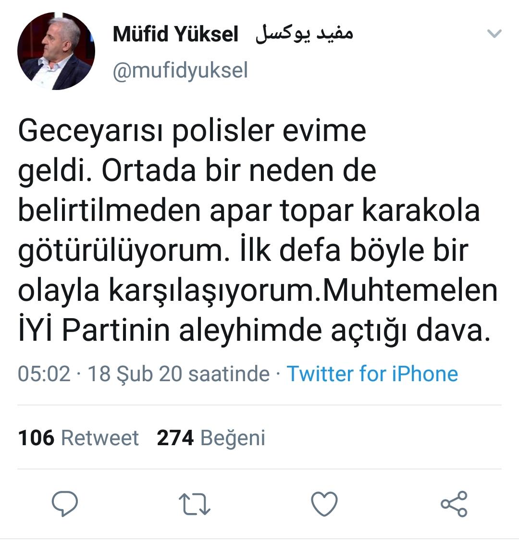Click the 05:02 timestamp
Image resolution: width=519 pixels, height=540 pixels.
44,374
